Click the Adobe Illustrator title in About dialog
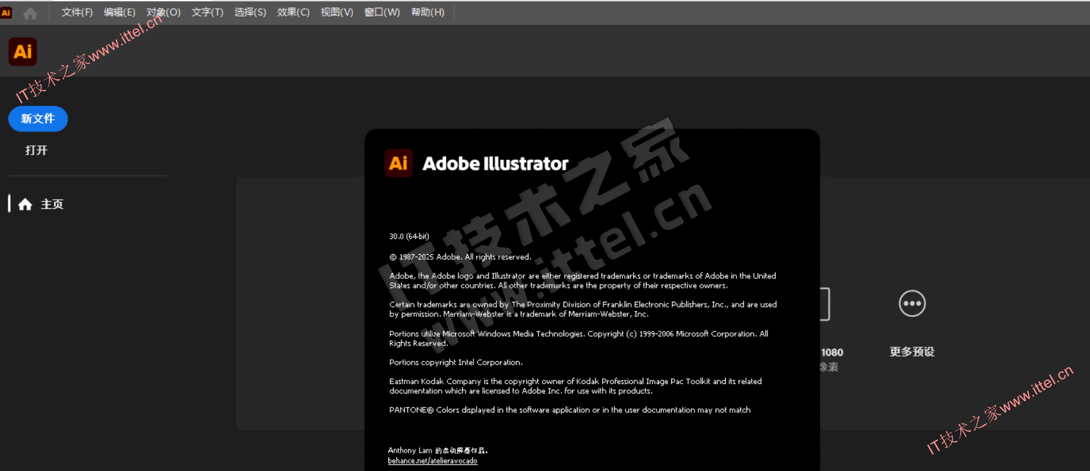 click(x=495, y=164)
